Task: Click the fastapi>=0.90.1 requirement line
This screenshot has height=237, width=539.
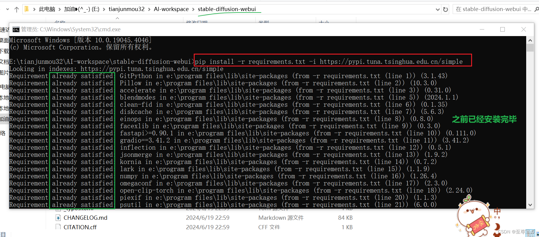Action: [243, 133]
